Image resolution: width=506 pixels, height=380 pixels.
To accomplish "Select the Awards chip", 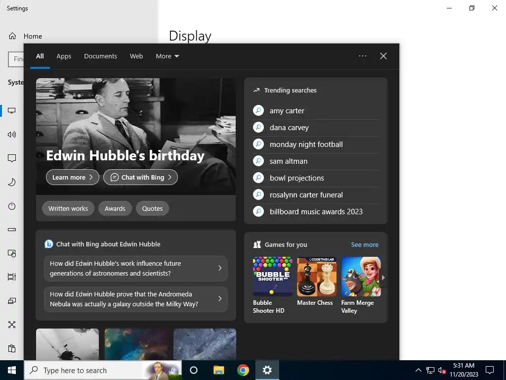I will pos(115,209).
